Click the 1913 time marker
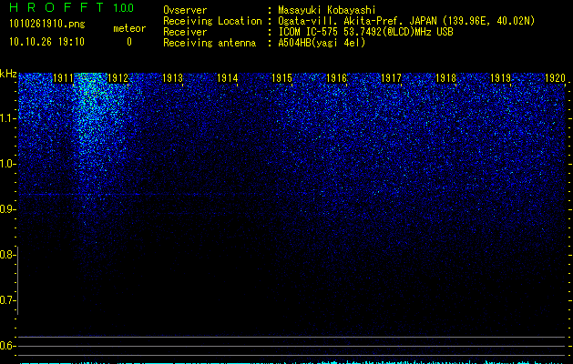573x364 pixels. [x=172, y=78]
